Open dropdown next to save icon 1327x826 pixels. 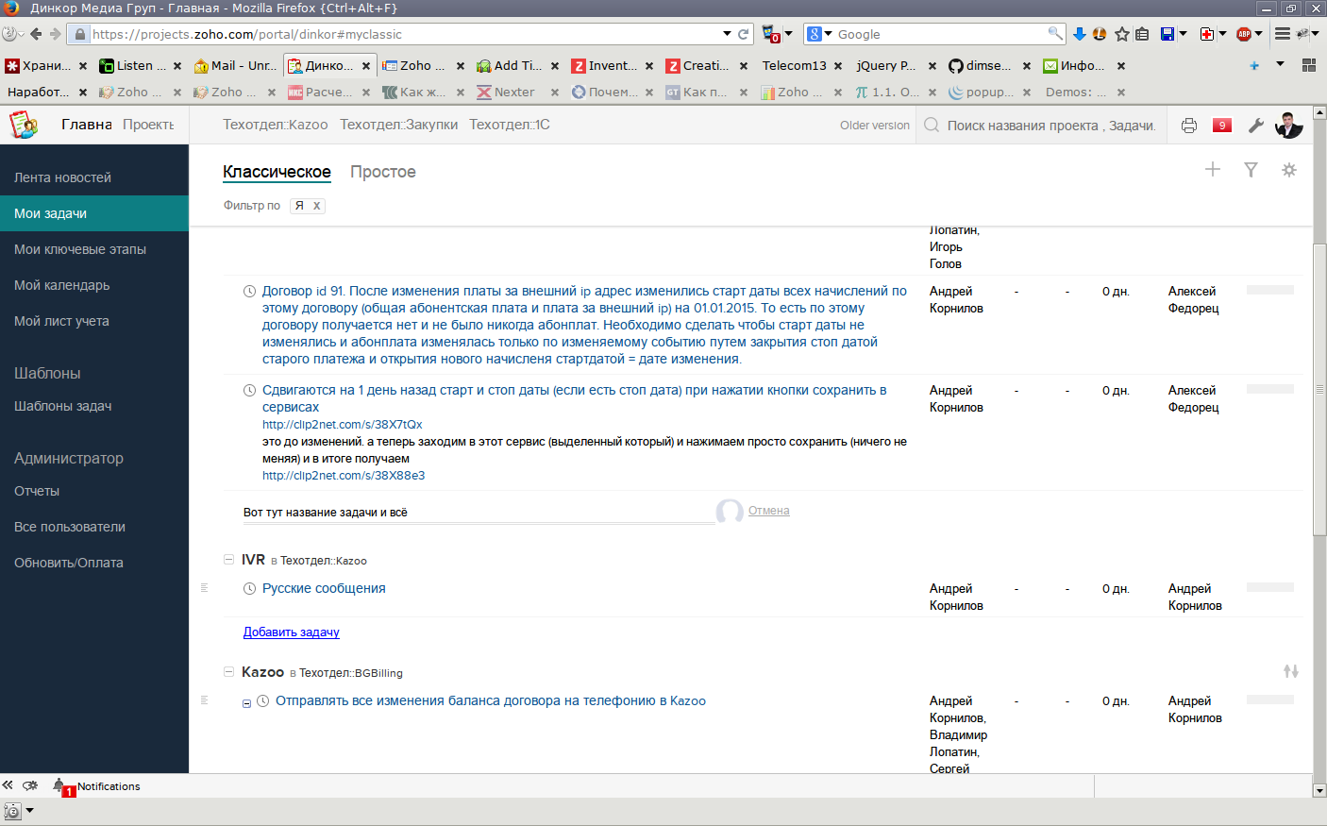(1183, 34)
